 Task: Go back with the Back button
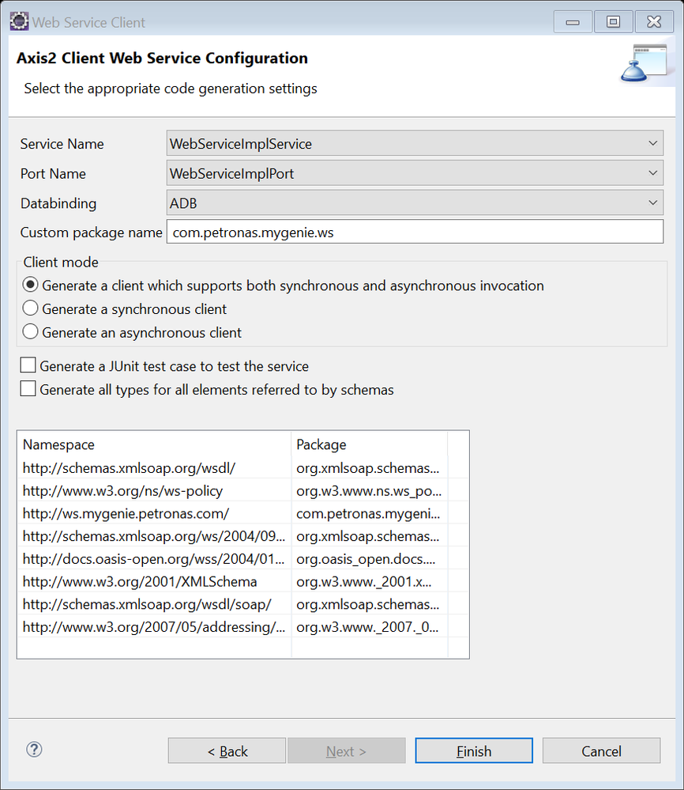click(227, 751)
